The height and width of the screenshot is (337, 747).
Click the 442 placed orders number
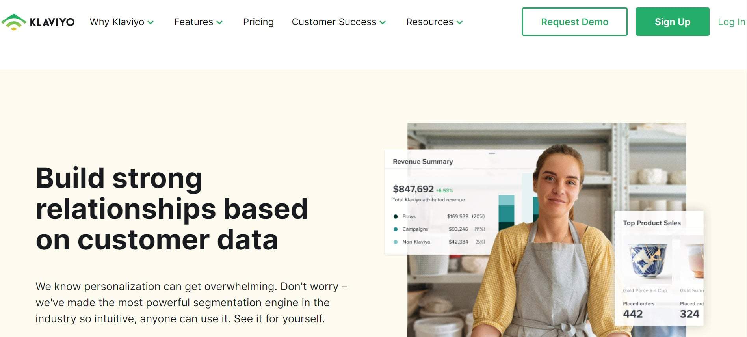633,314
